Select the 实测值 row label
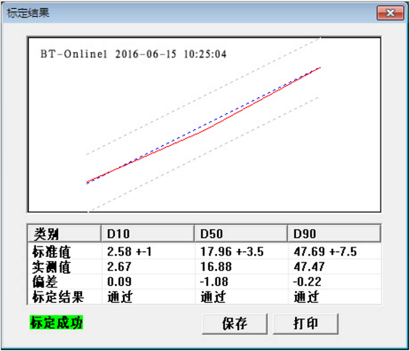The height and width of the screenshot is (351, 410). pos(49,267)
